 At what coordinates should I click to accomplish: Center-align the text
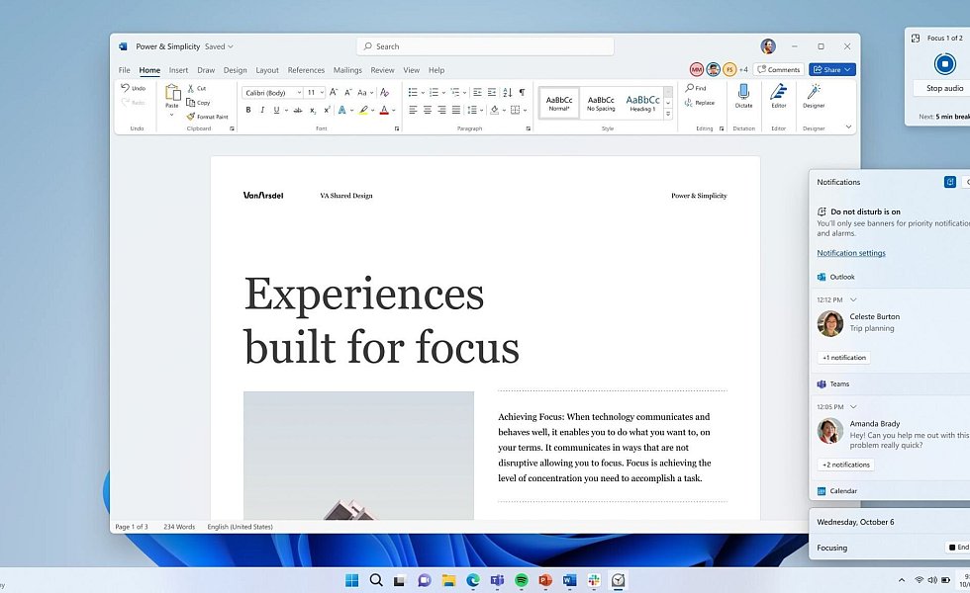427,110
